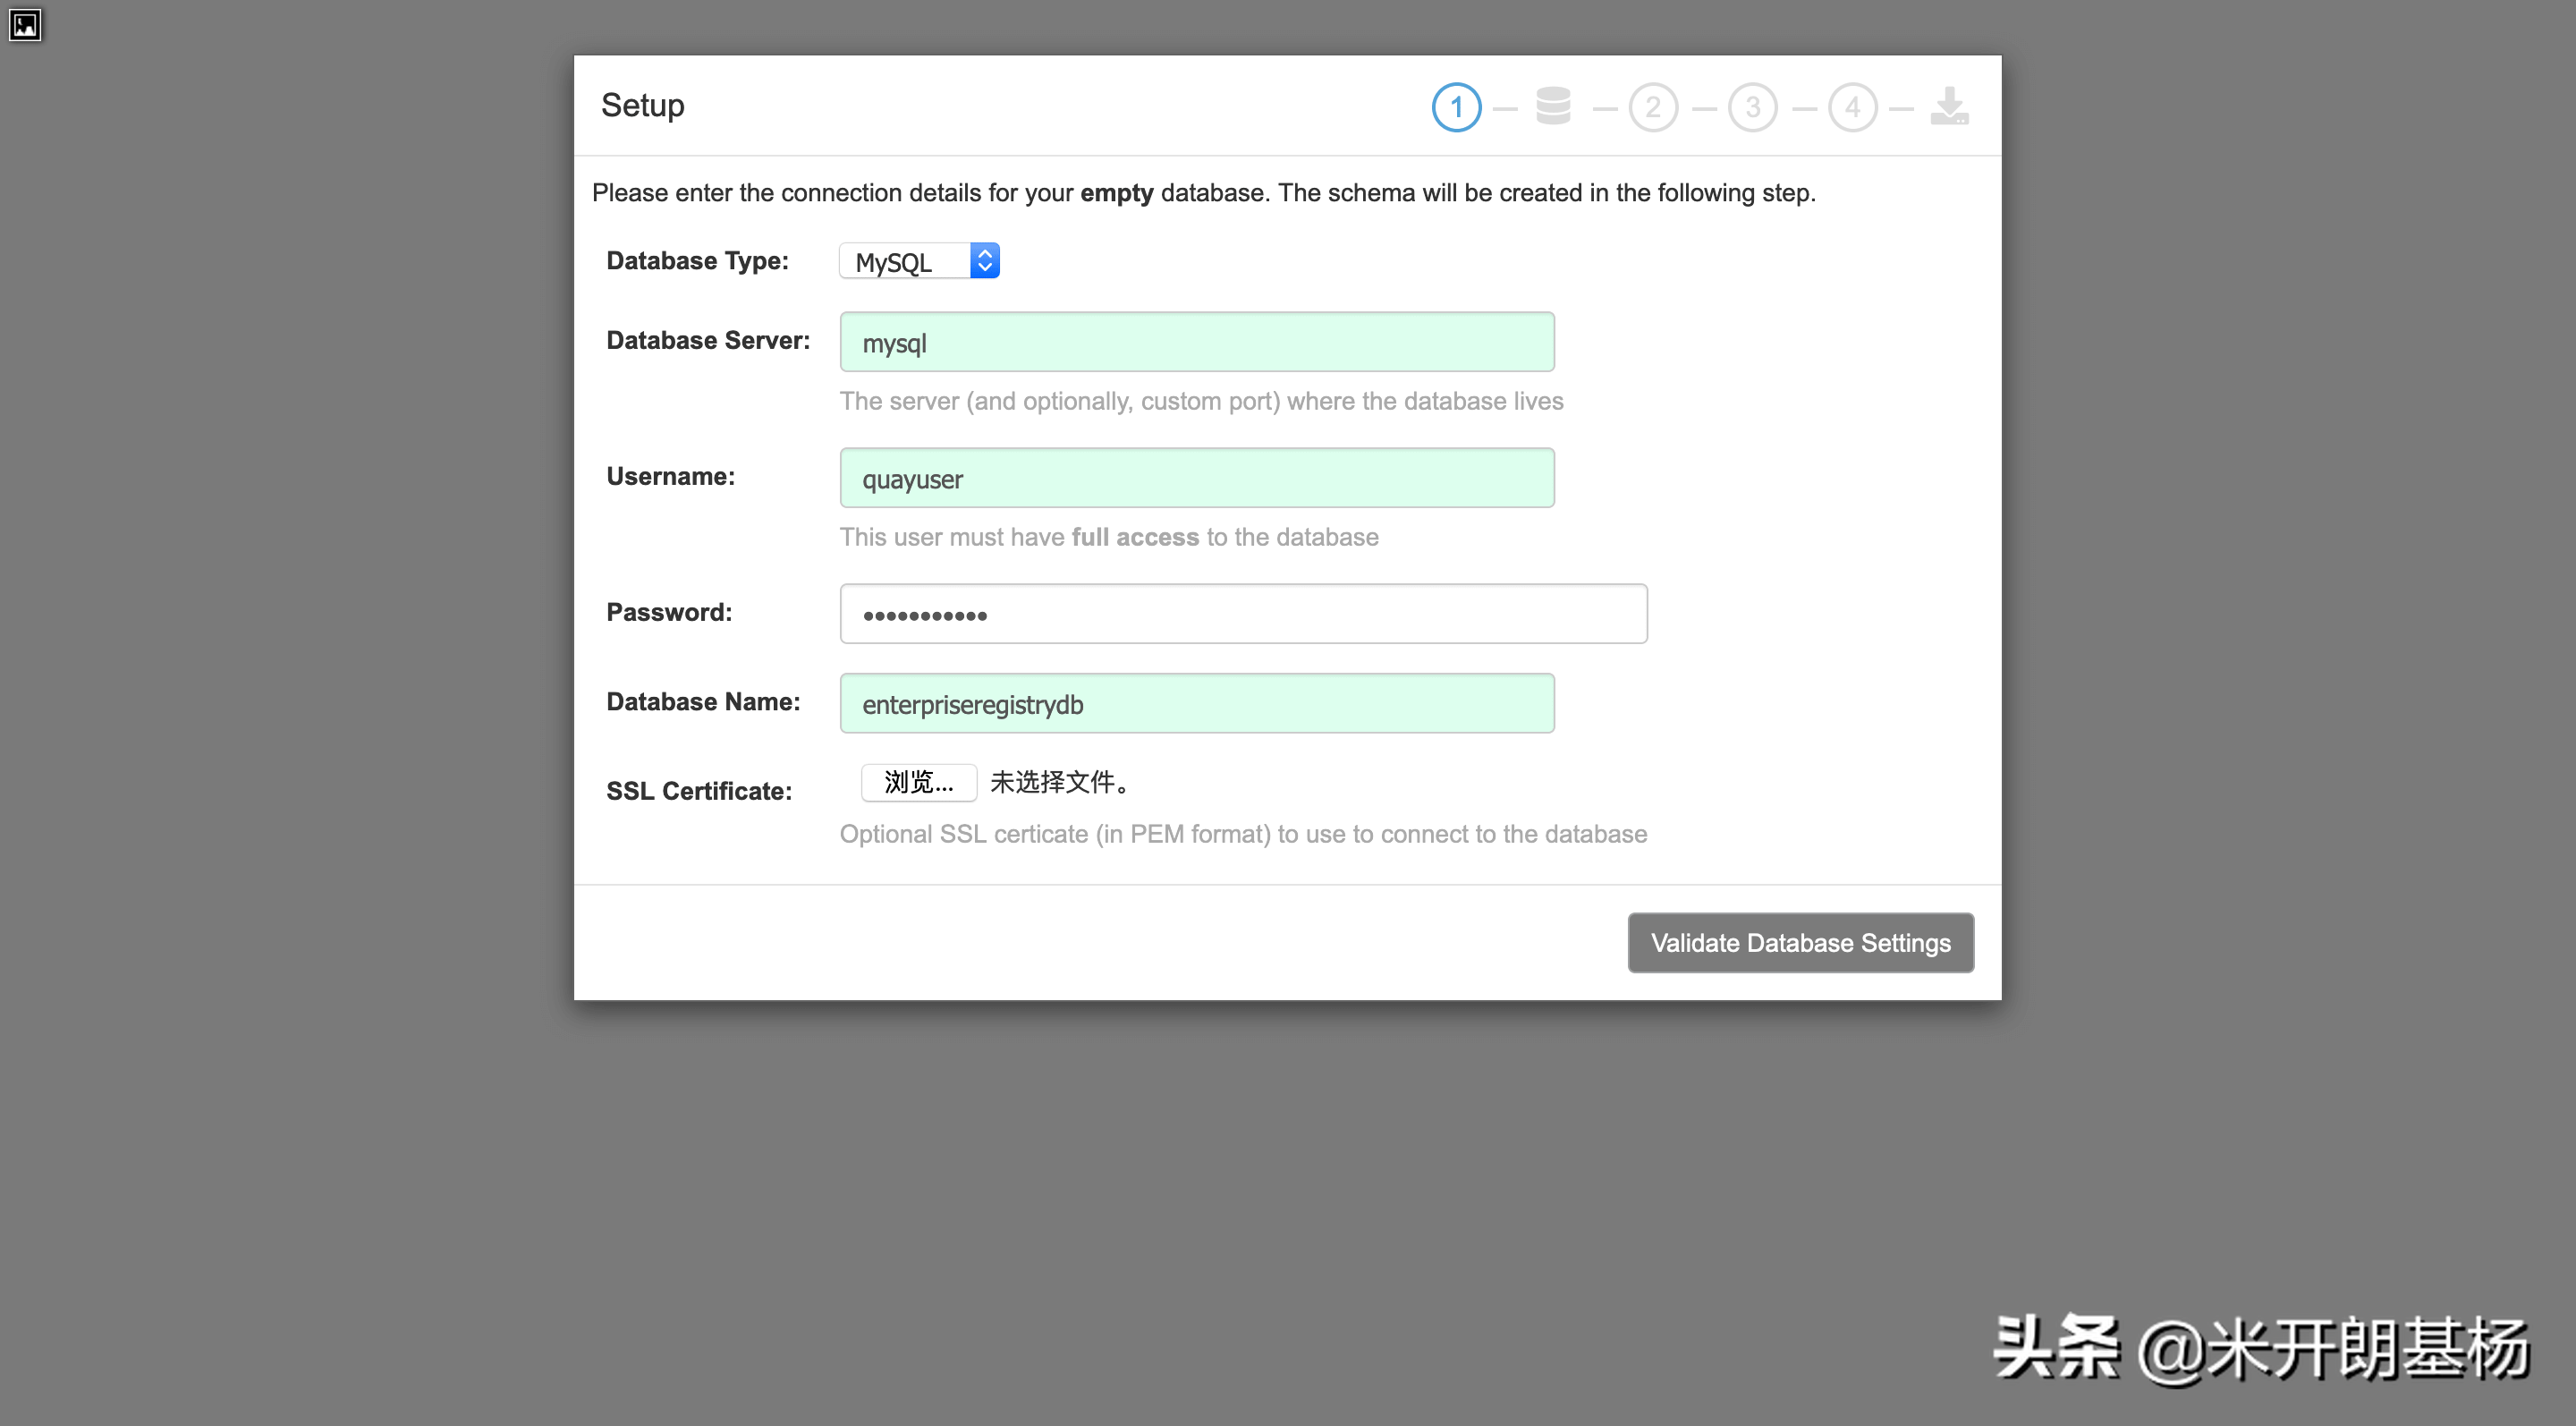Focus the Username field with quayuser

(x=1196, y=478)
